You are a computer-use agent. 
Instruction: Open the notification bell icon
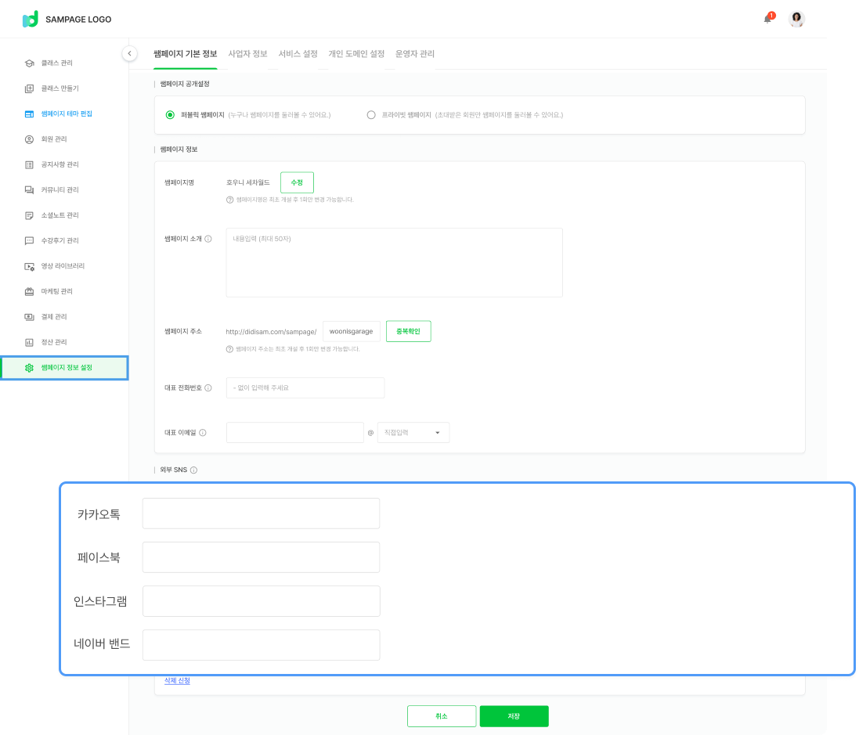[x=768, y=20]
